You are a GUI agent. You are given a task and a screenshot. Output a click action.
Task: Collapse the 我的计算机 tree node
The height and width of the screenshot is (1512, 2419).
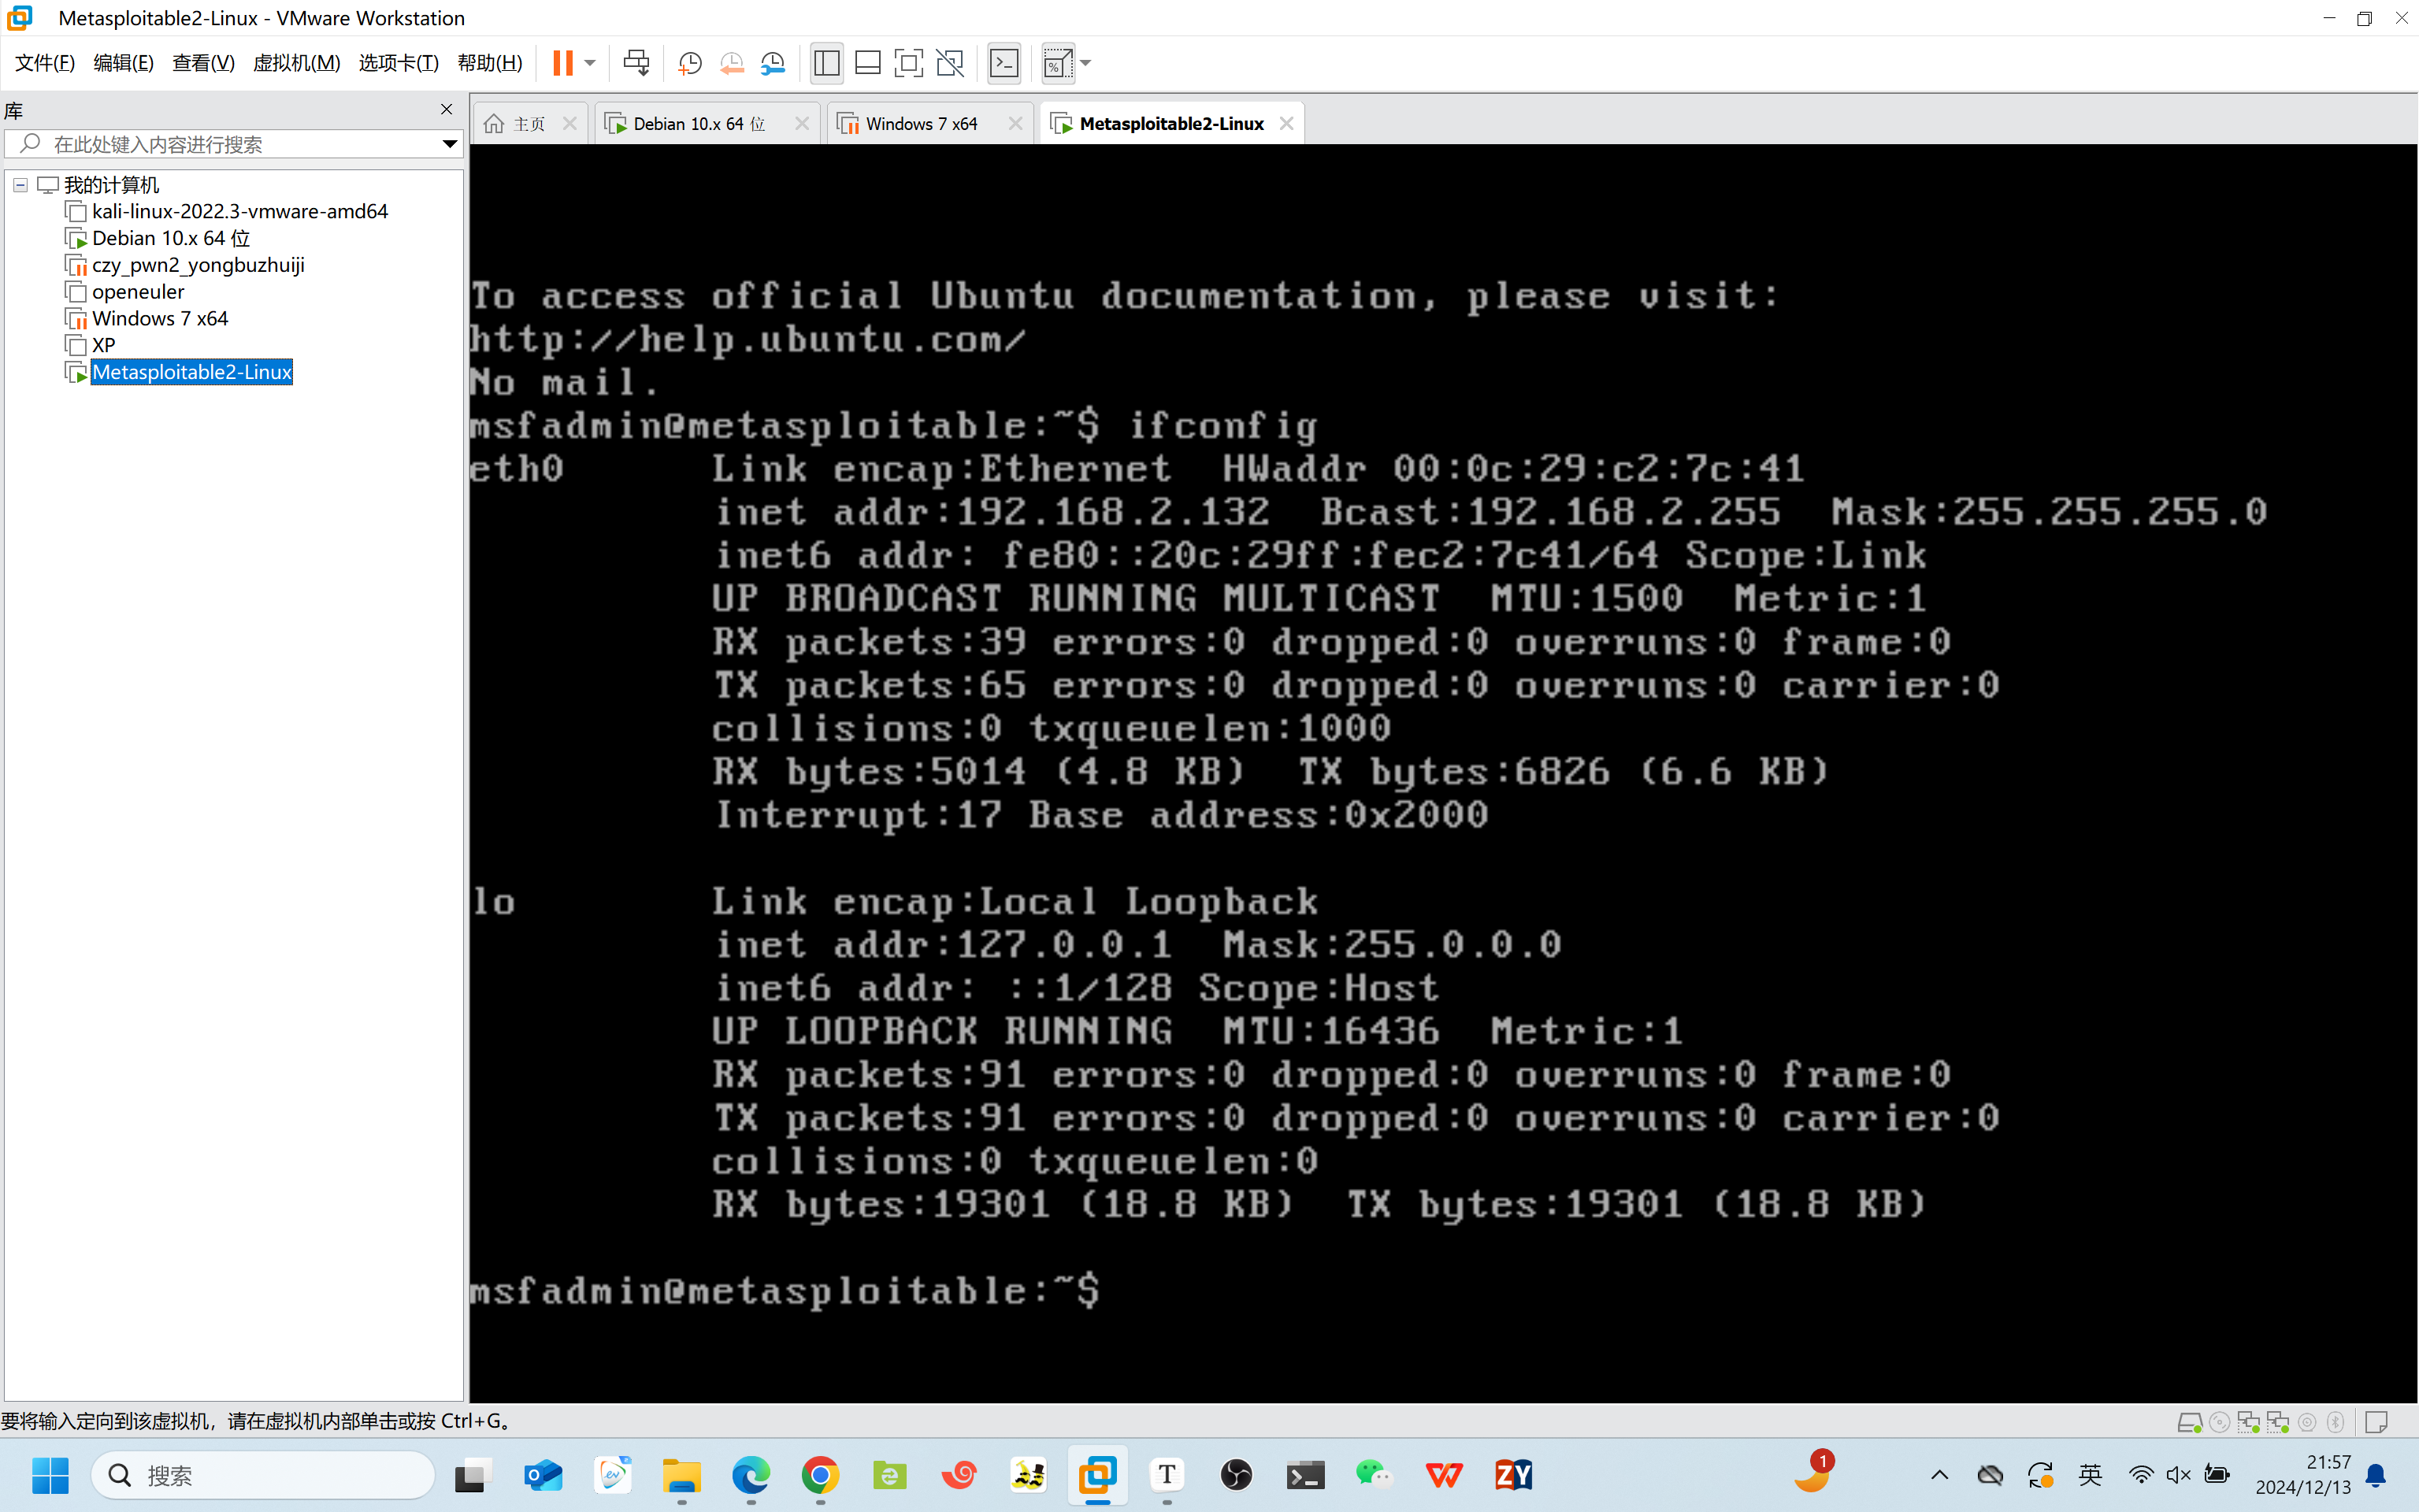(x=20, y=185)
